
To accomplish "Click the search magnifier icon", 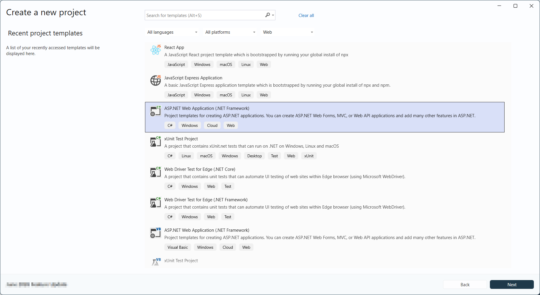I will [268, 15].
